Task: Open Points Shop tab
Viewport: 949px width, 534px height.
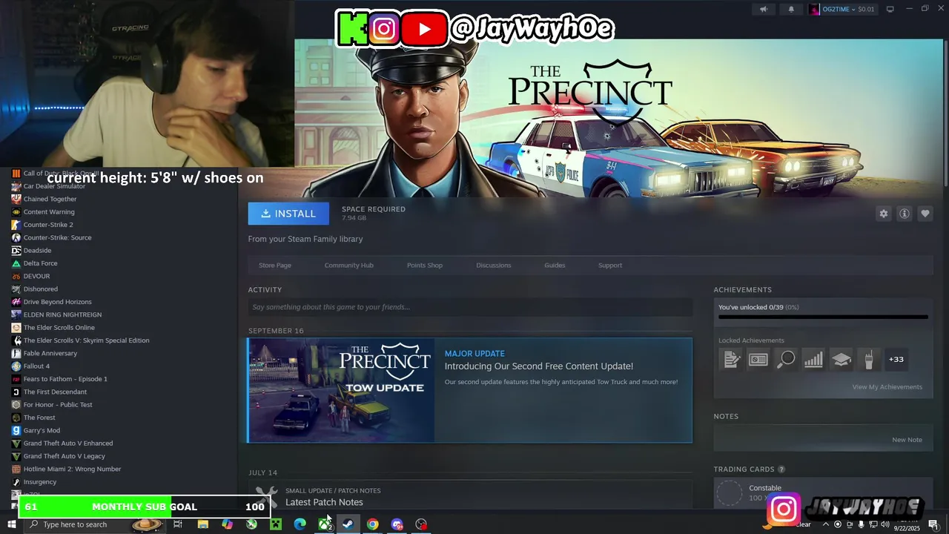Action: (x=425, y=266)
